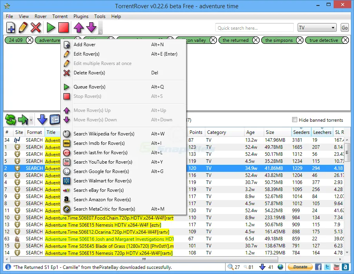Viewport: 354px width, 274px height.
Task: Click the red Stop Rover square icon
Action: (63, 27)
